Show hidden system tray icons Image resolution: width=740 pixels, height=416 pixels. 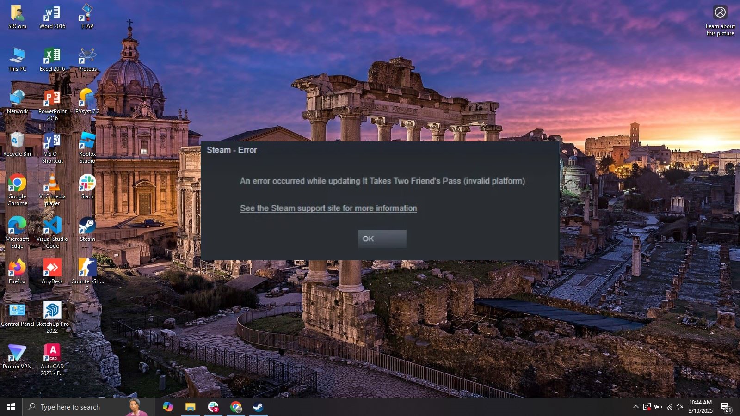tap(636, 407)
